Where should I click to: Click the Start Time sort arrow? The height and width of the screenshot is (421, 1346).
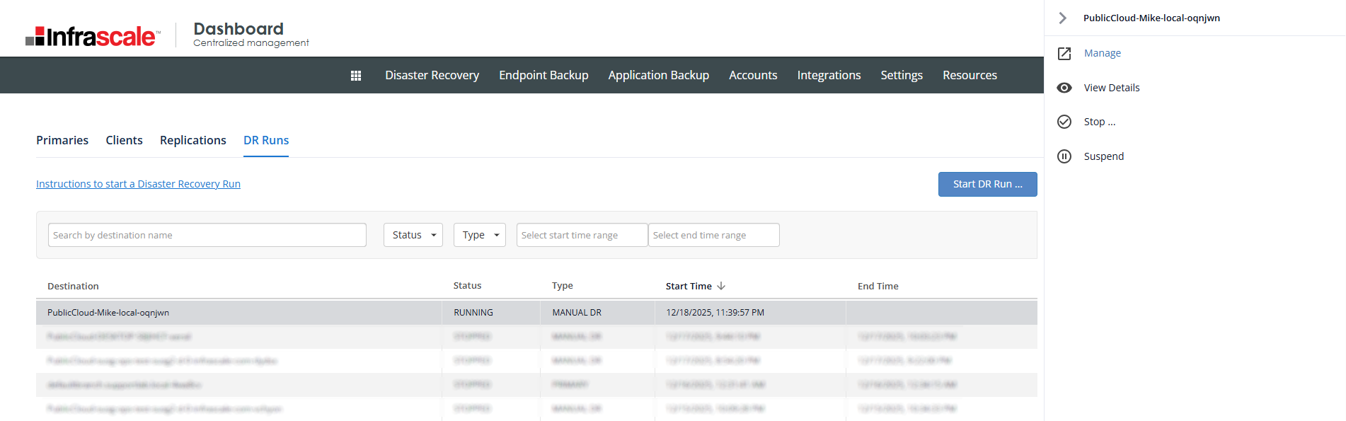721,286
